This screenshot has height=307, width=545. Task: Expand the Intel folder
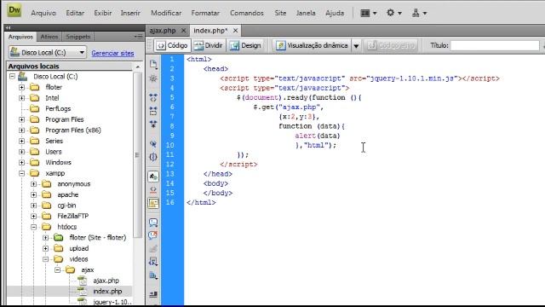(x=21, y=98)
